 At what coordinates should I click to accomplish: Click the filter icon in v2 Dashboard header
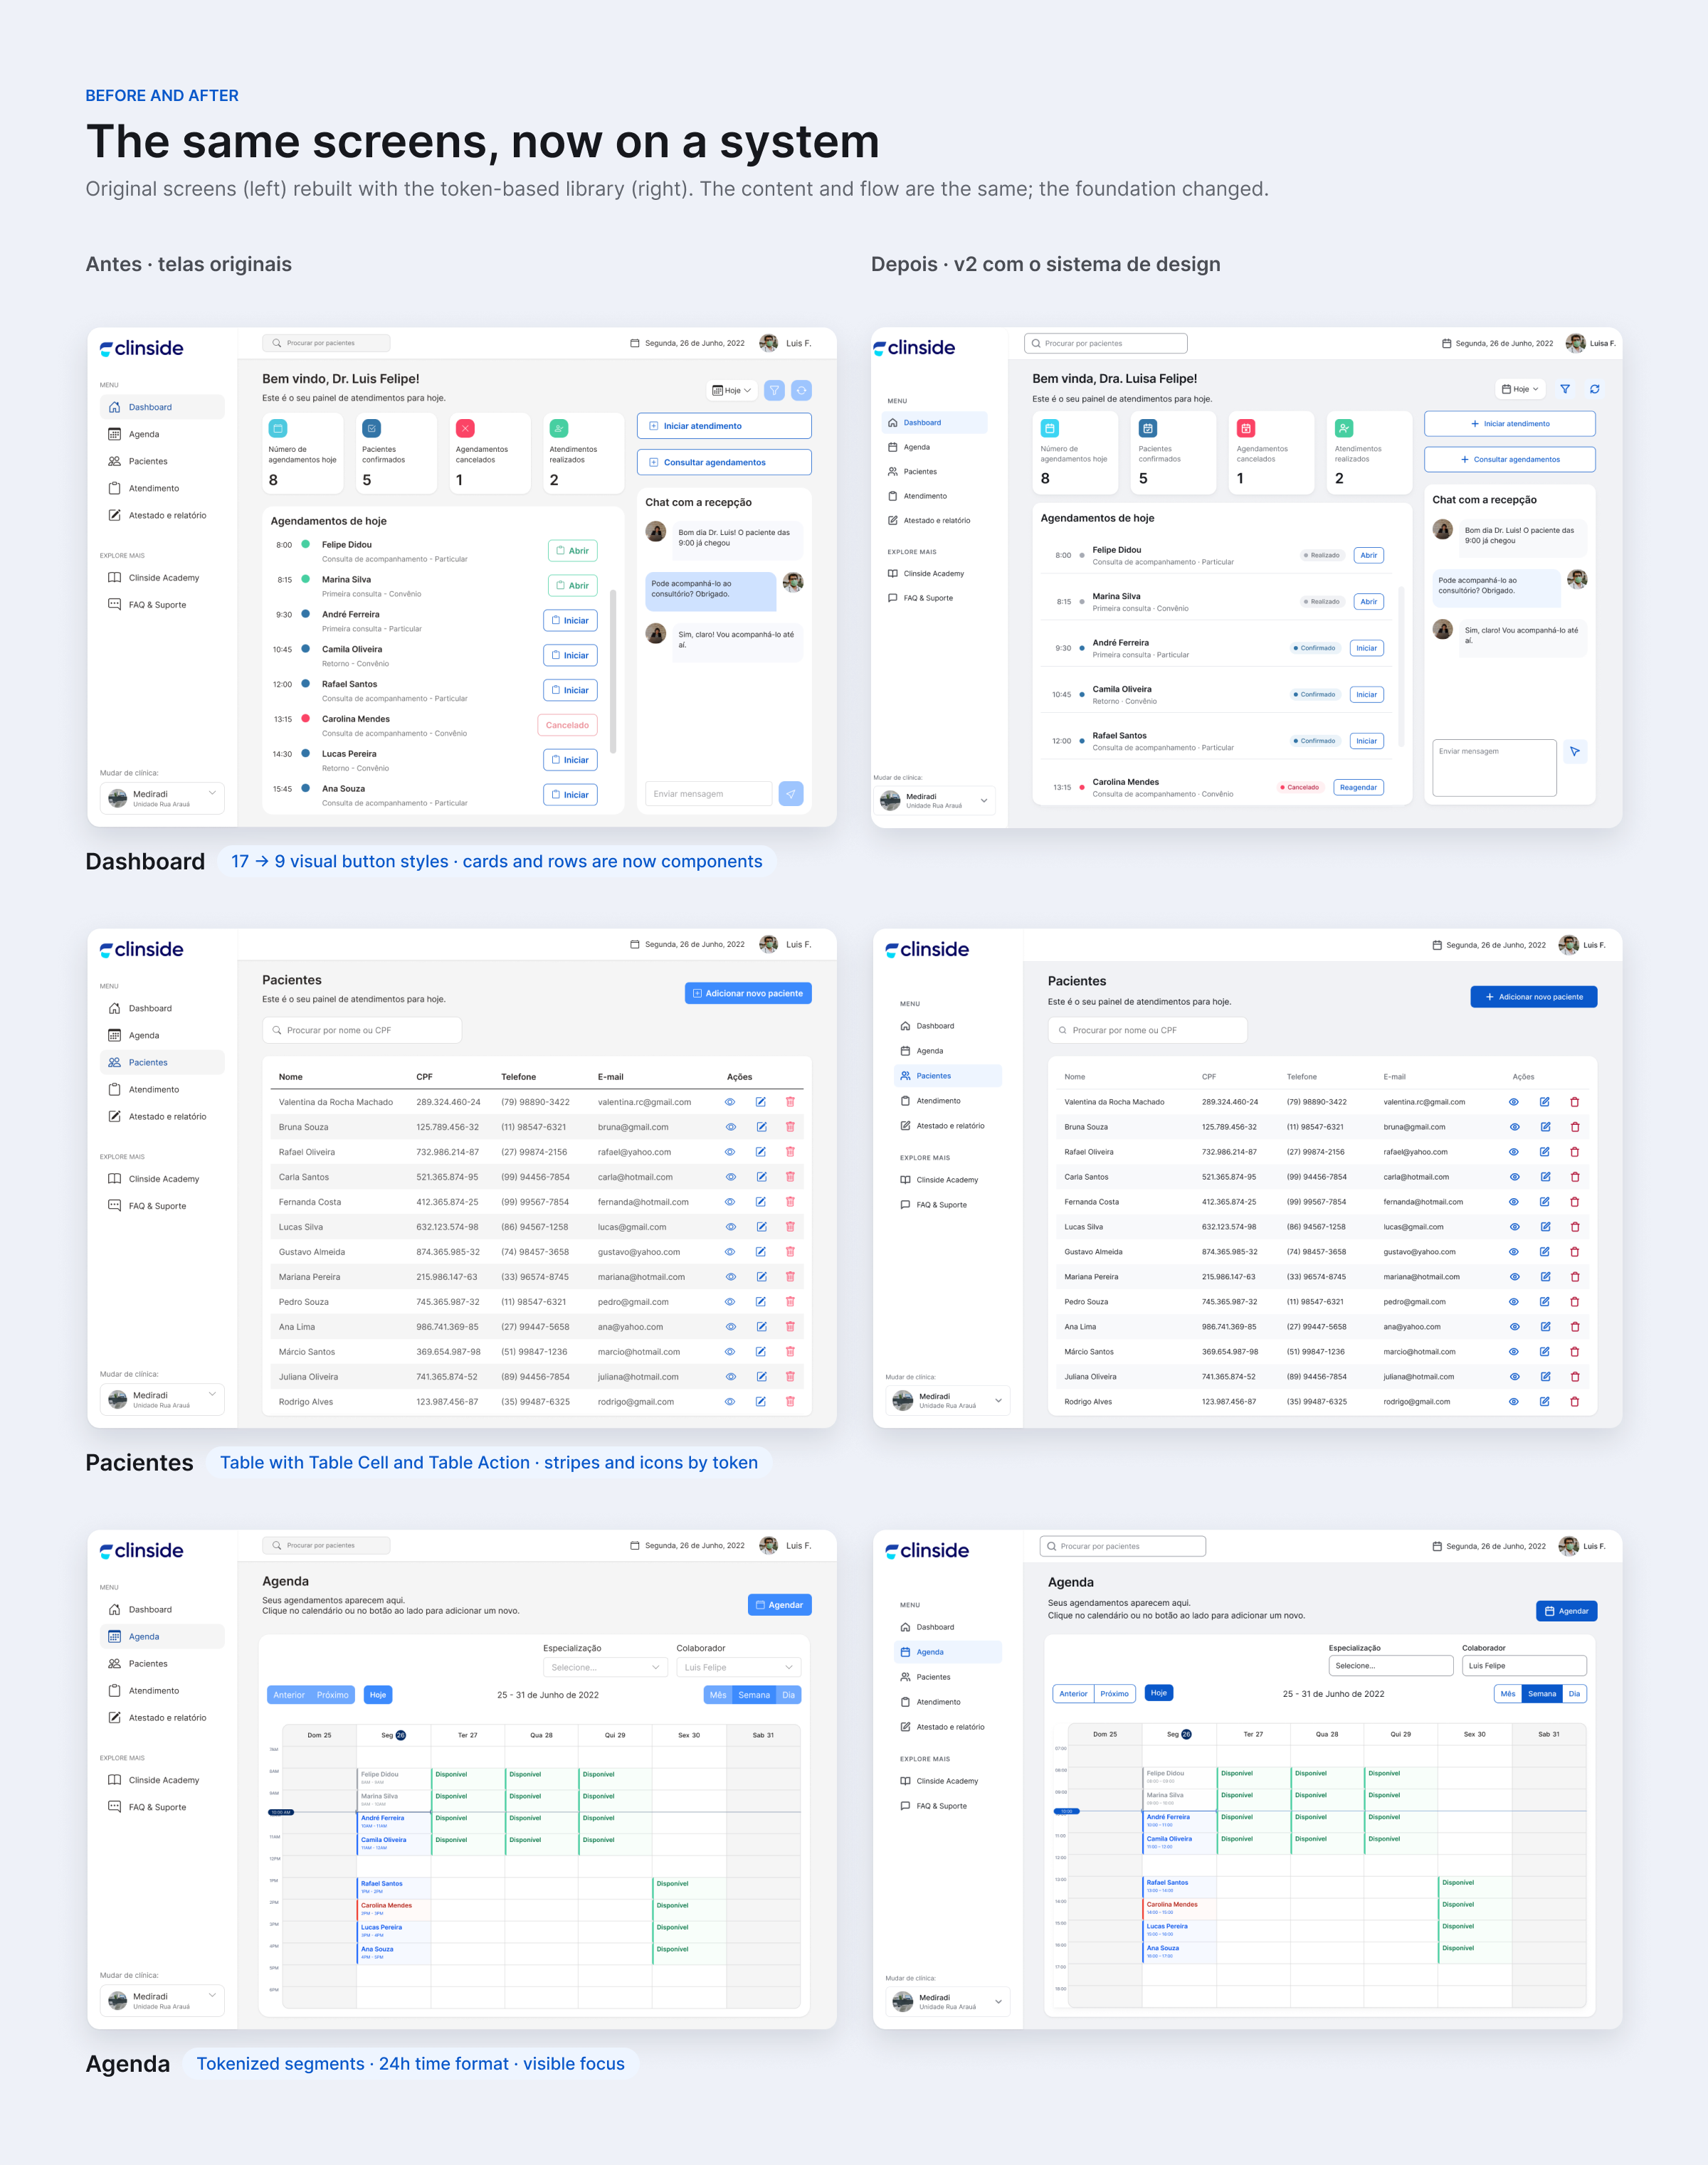[1565, 389]
